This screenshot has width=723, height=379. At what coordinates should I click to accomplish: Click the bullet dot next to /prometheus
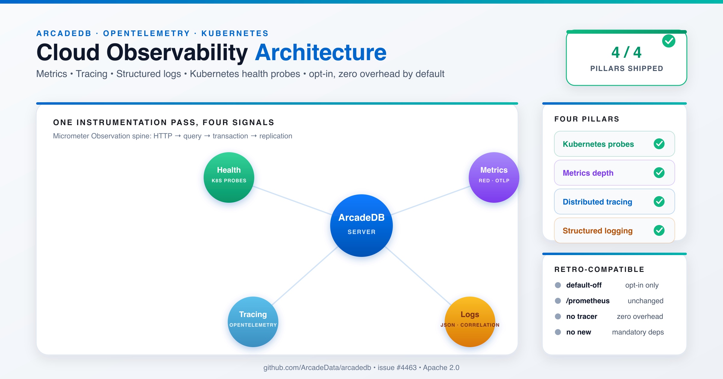(558, 301)
